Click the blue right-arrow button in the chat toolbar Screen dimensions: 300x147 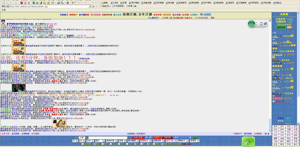tap(183, 137)
